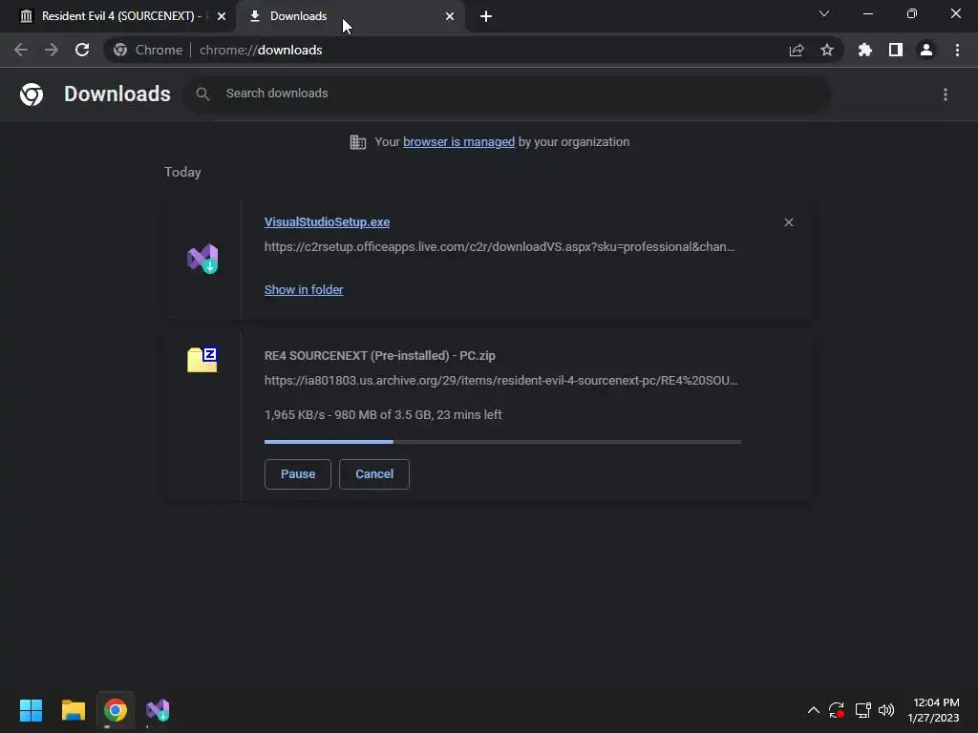Open the clock and date flyout

click(933, 710)
